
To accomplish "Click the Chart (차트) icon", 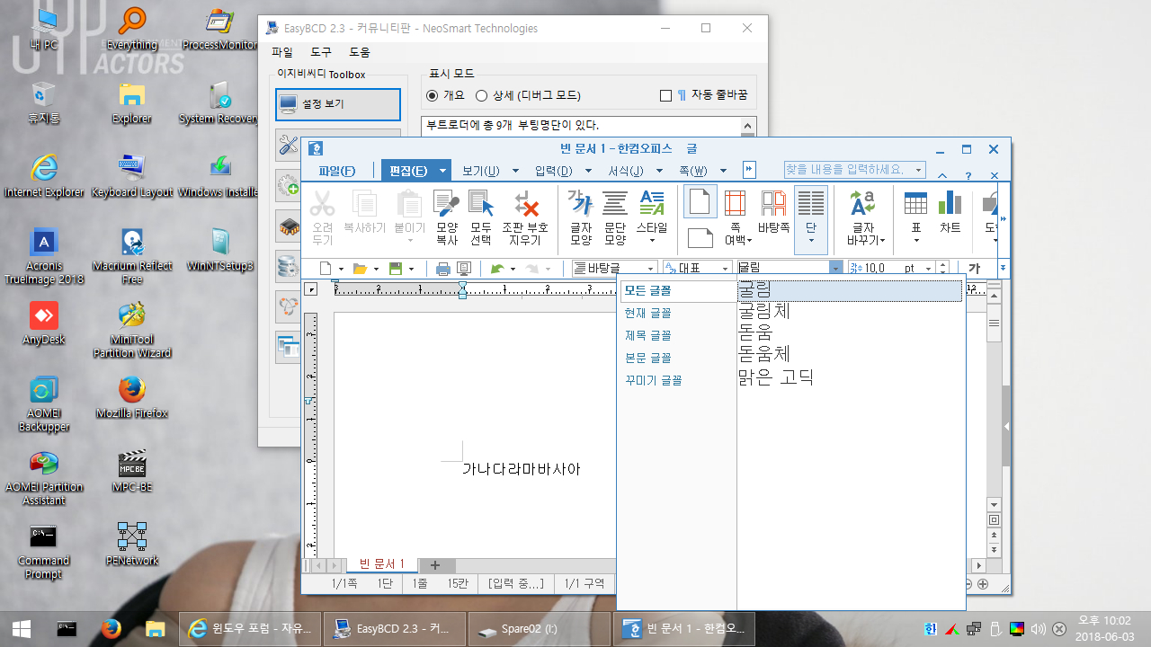I will (x=950, y=204).
